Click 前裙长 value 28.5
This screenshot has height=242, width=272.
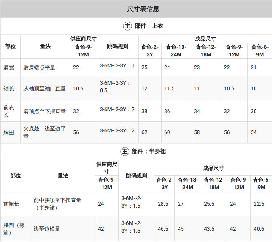163,204
